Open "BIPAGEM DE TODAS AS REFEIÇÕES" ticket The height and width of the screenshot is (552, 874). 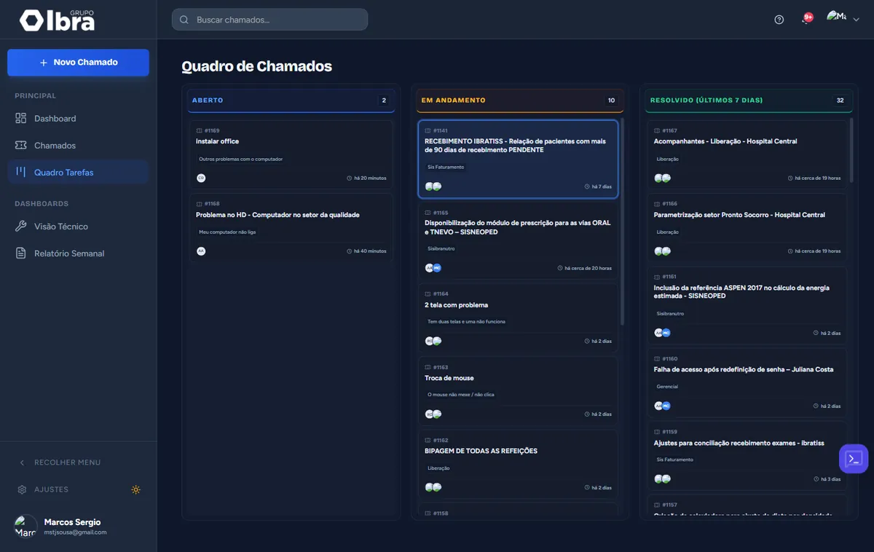481,451
